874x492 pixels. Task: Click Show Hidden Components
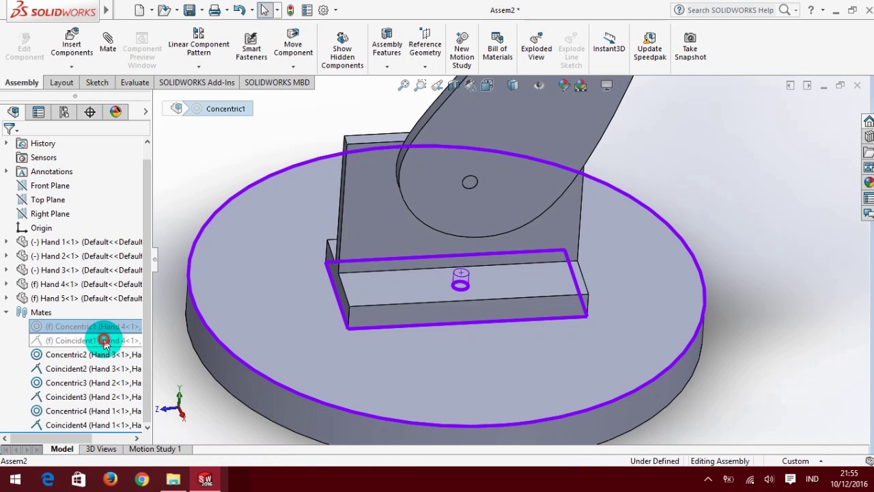pos(342,49)
